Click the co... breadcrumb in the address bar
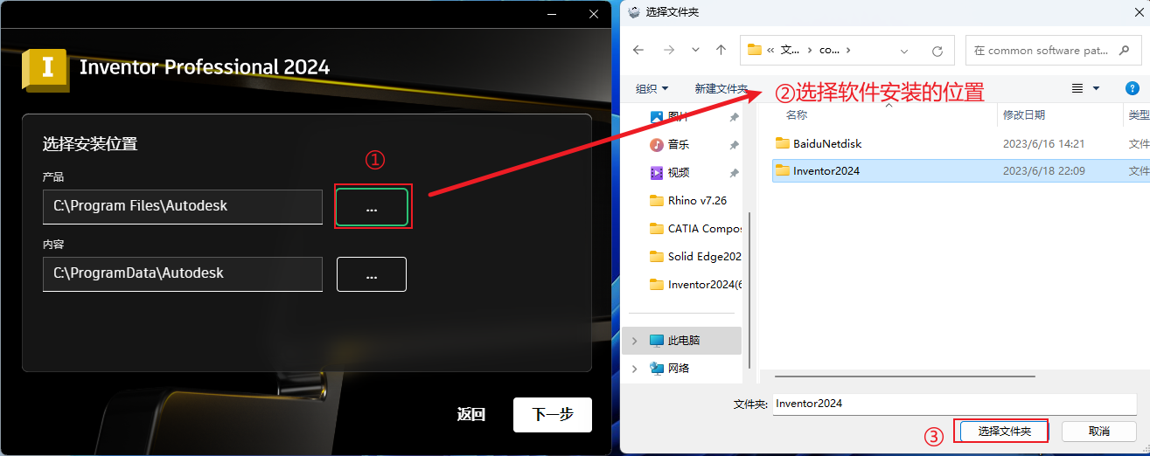 tap(829, 51)
